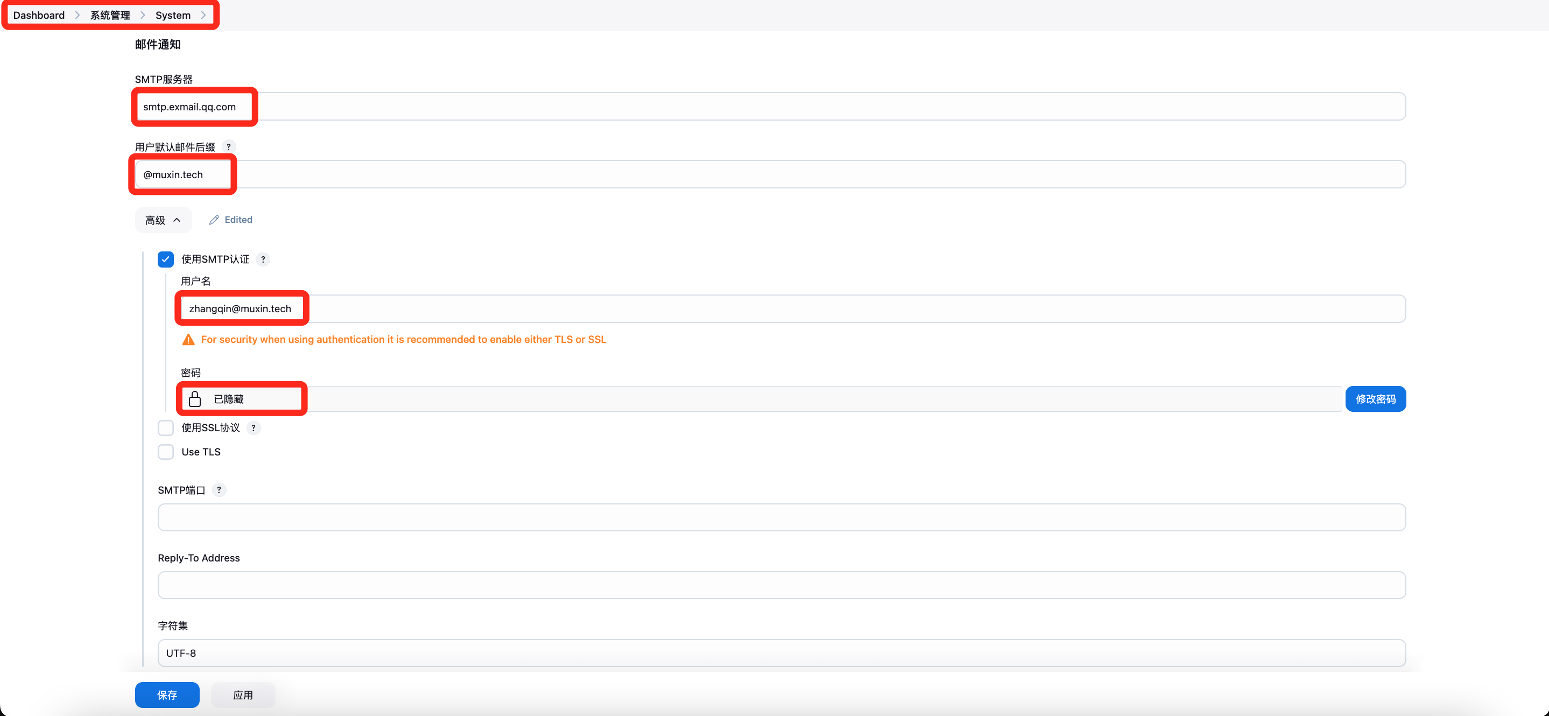Collapse the 高级 advanced section
This screenshot has height=716, width=1549.
point(163,220)
